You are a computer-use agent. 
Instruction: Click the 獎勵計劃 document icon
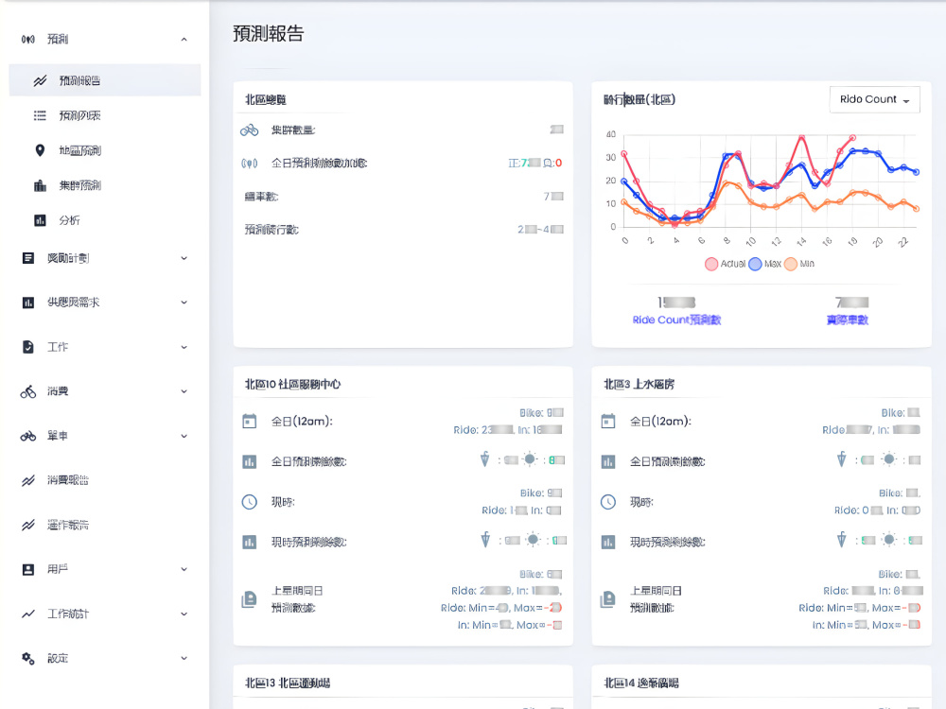tap(27, 258)
